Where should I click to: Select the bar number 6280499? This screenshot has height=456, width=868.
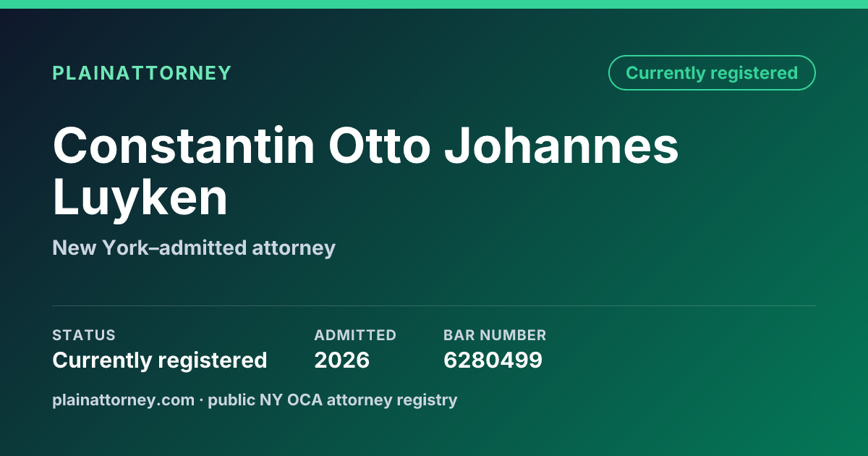click(493, 360)
